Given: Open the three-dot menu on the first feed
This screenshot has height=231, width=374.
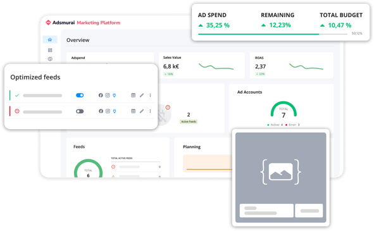Looking at the screenshot, I should (150, 95).
